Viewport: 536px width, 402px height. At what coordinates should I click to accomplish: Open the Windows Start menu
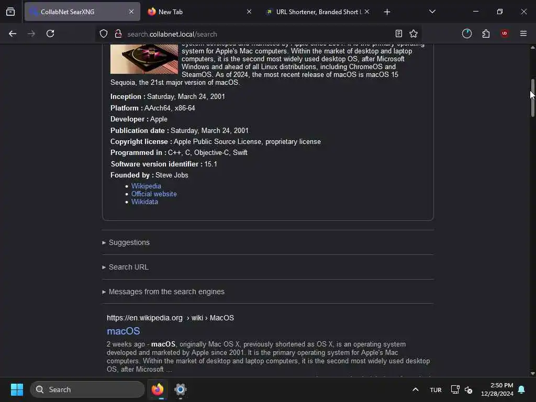(17, 389)
